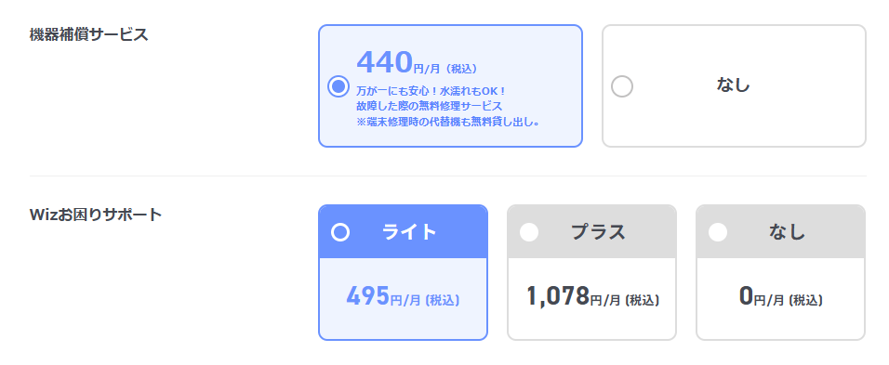
Task: Click the なし label in the 機器補償サービス card
Action: (x=733, y=85)
